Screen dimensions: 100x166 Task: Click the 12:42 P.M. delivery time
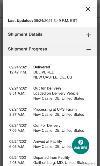18,72
